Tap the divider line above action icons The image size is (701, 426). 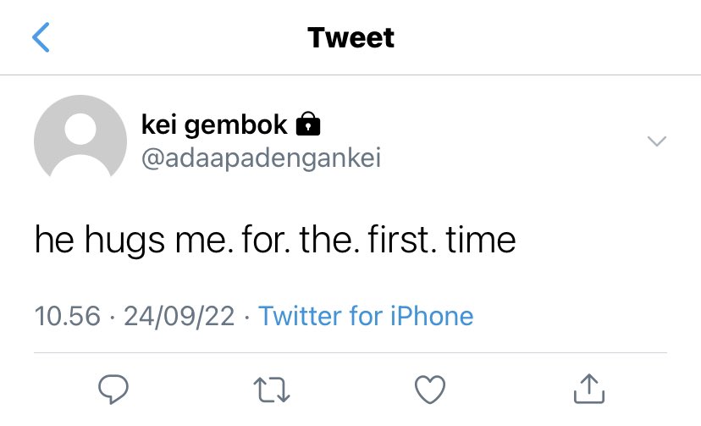pos(350,352)
